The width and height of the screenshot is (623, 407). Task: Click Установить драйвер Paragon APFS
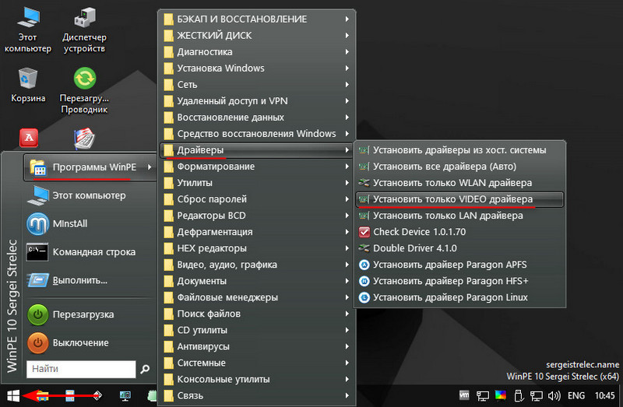point(459,265)
